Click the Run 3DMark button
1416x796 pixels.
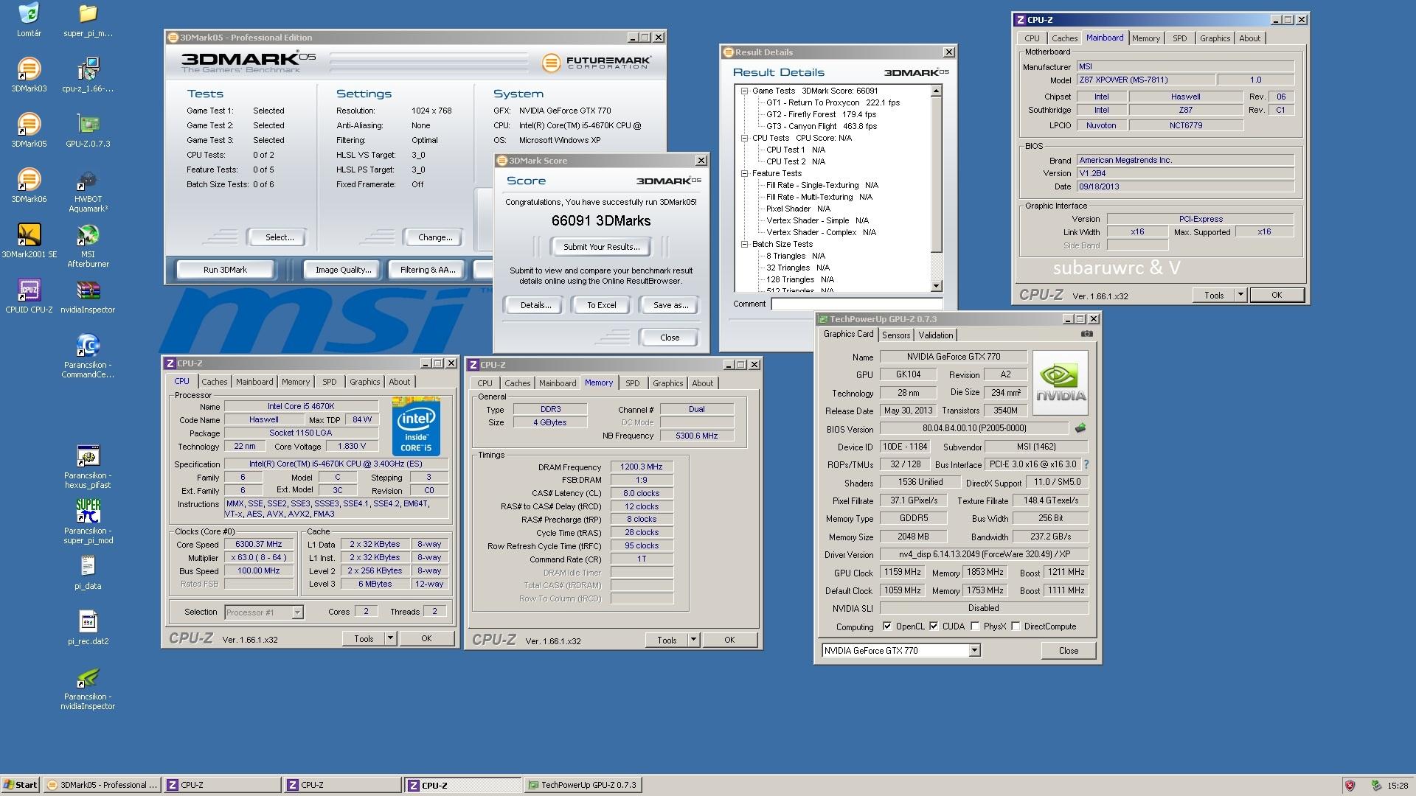point(225,270)
